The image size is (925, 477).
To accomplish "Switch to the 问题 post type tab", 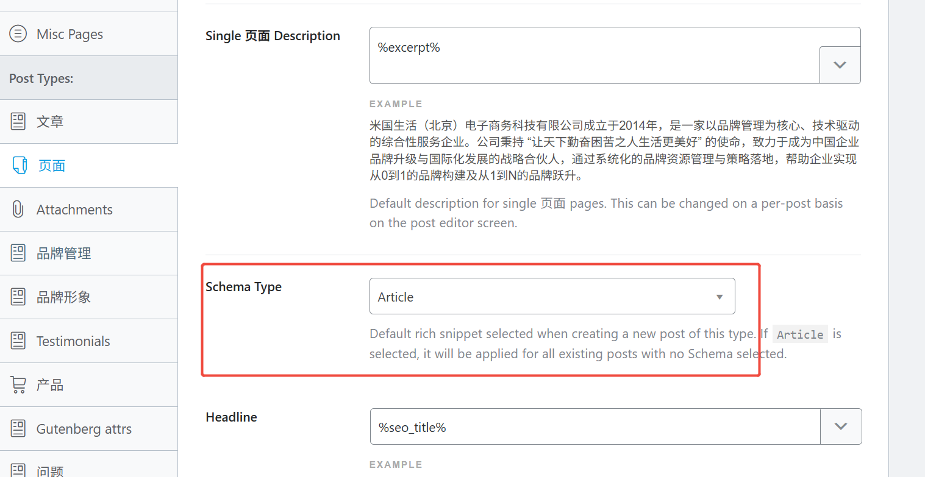I will [x=50, y=470].
